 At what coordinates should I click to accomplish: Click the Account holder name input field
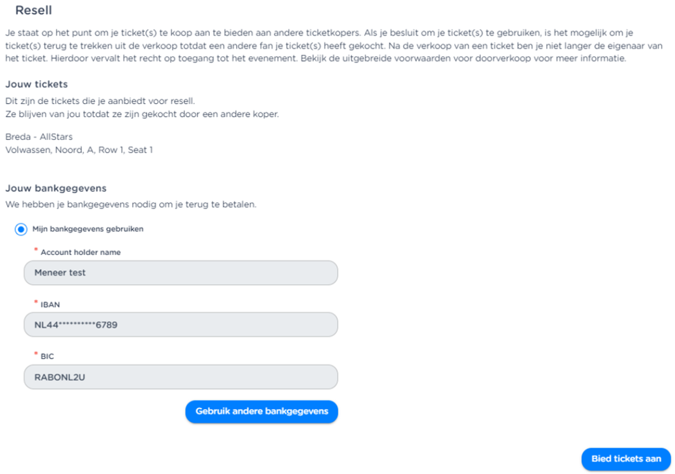pos(181,273)
